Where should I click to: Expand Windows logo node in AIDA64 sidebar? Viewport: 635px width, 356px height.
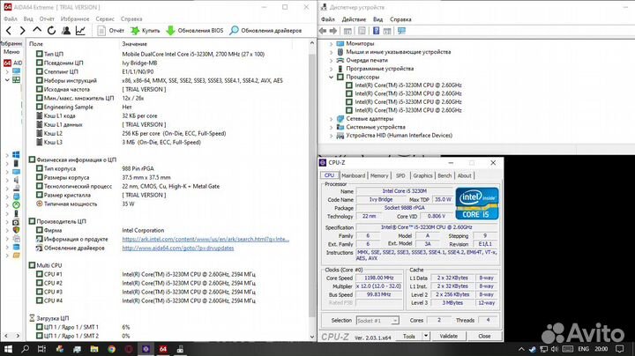pyautogui.click(x=7, y=155)
